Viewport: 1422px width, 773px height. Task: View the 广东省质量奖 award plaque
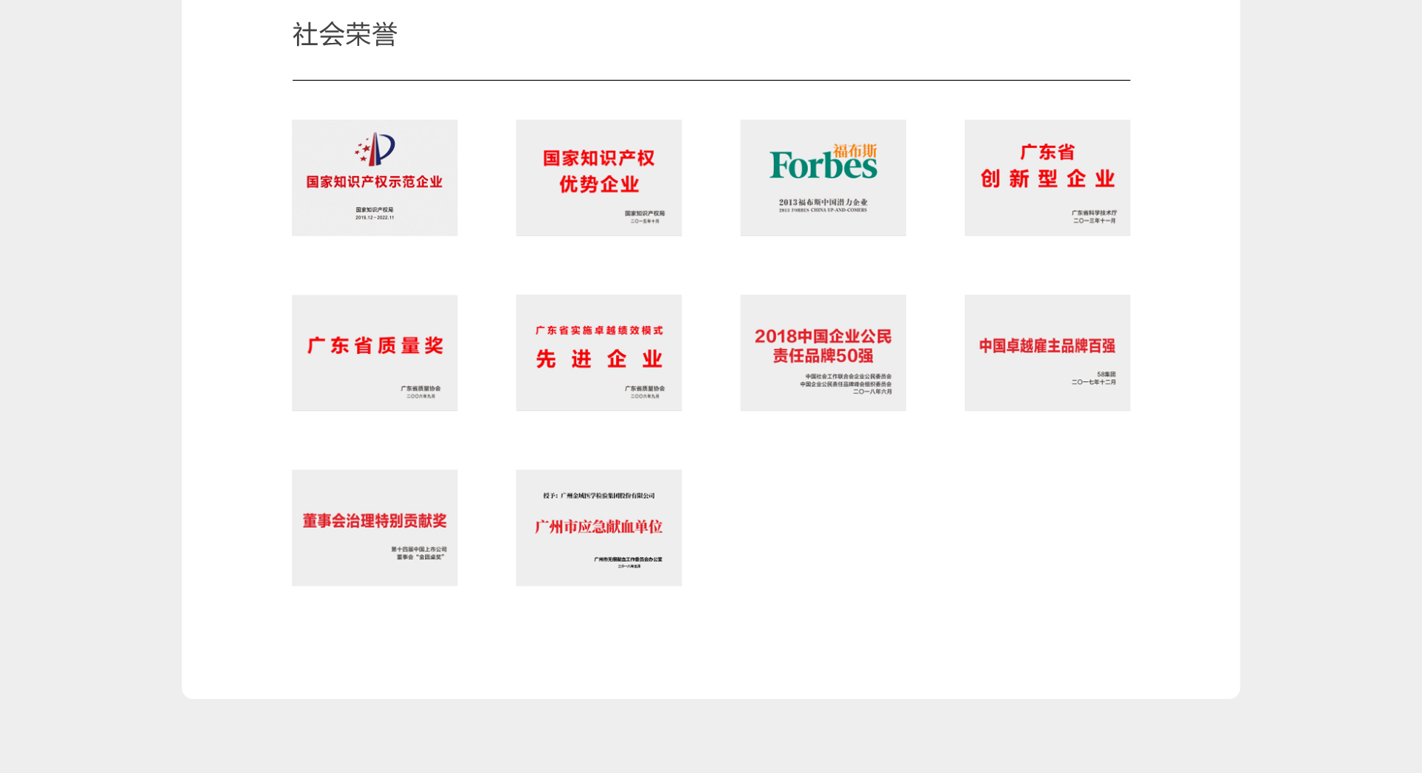375,353
